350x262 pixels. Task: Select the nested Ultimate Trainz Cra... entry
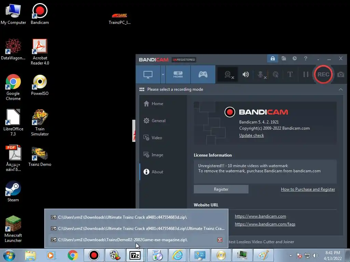coord(136,229)
